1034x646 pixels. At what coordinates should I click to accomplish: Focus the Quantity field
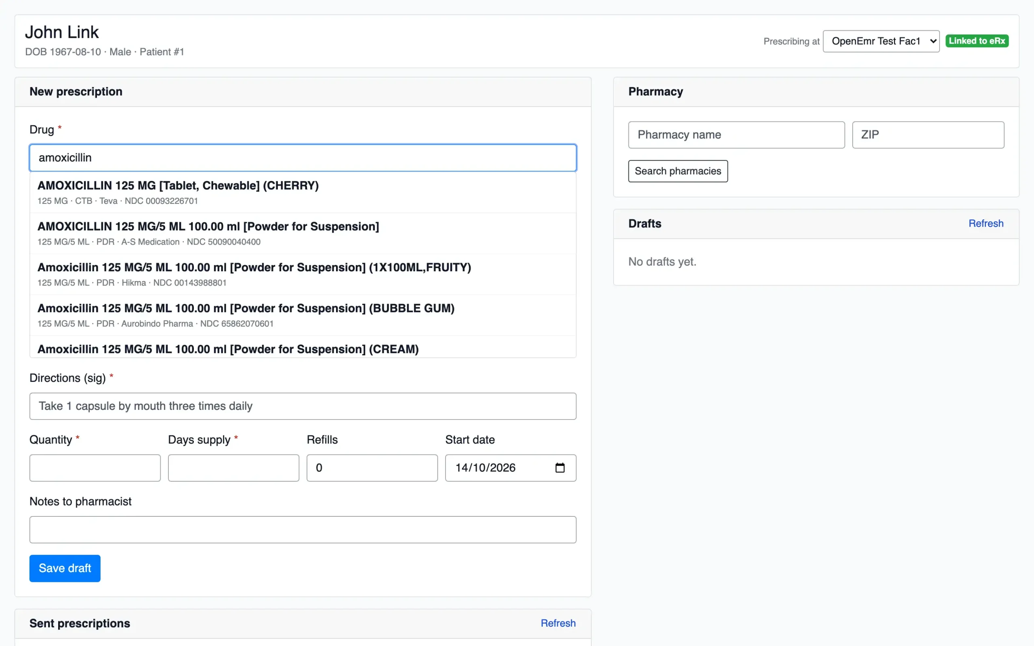coord(95,468)
